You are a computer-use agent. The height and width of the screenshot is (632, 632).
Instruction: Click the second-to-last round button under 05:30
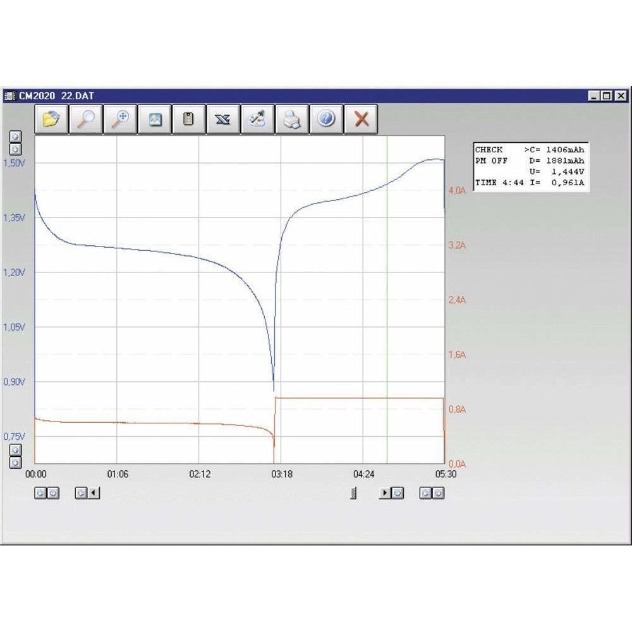coord(425,493)
